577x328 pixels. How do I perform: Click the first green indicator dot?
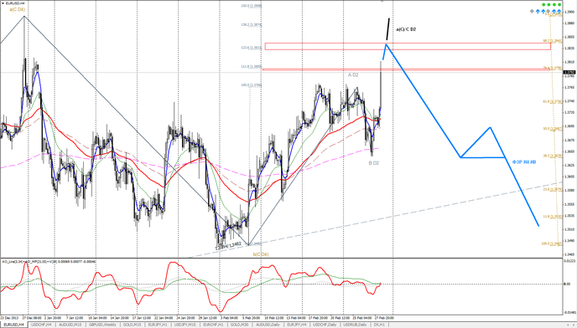pyautogui.click(x=543, y=4)
